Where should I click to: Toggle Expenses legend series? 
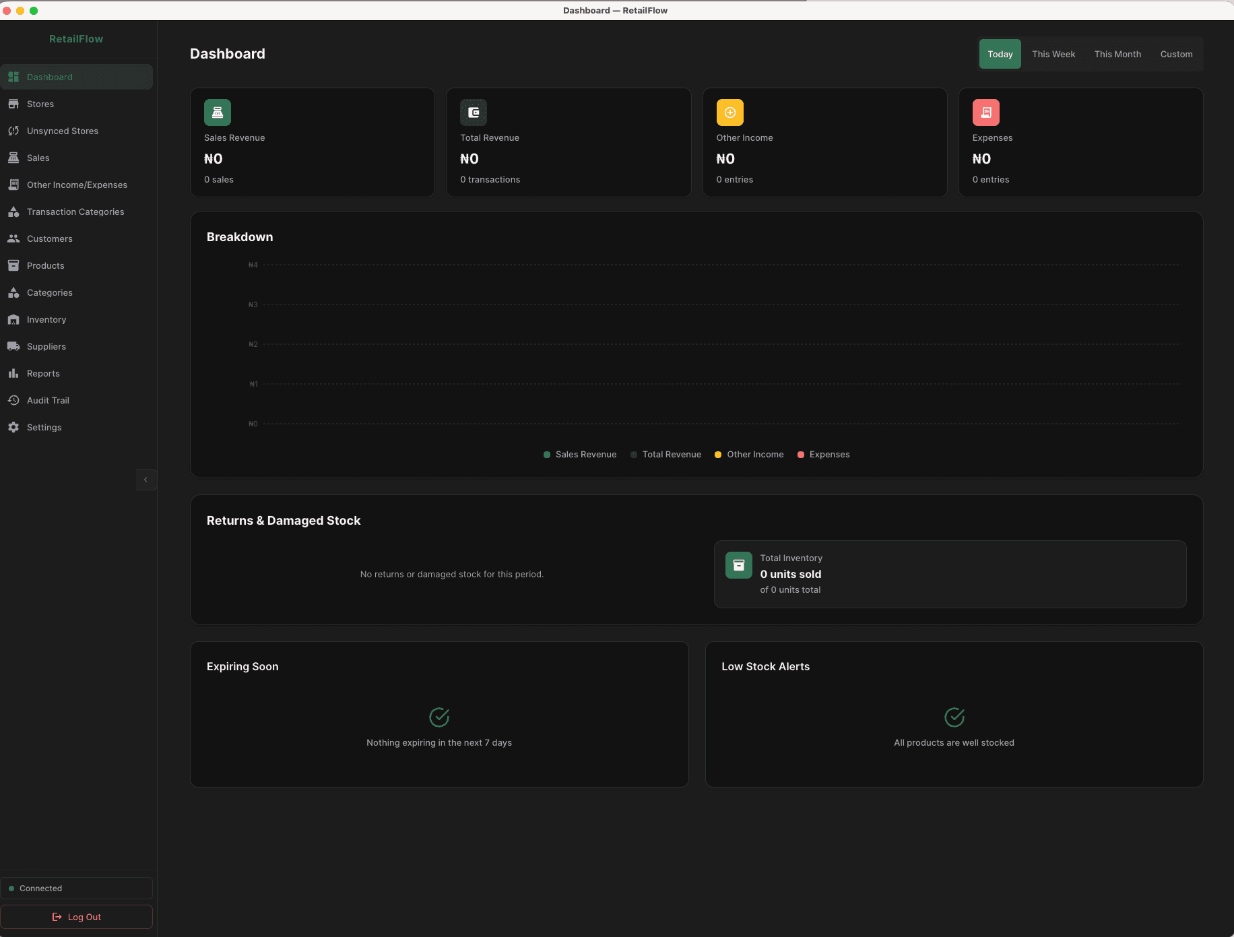click(x=824, y=455)
